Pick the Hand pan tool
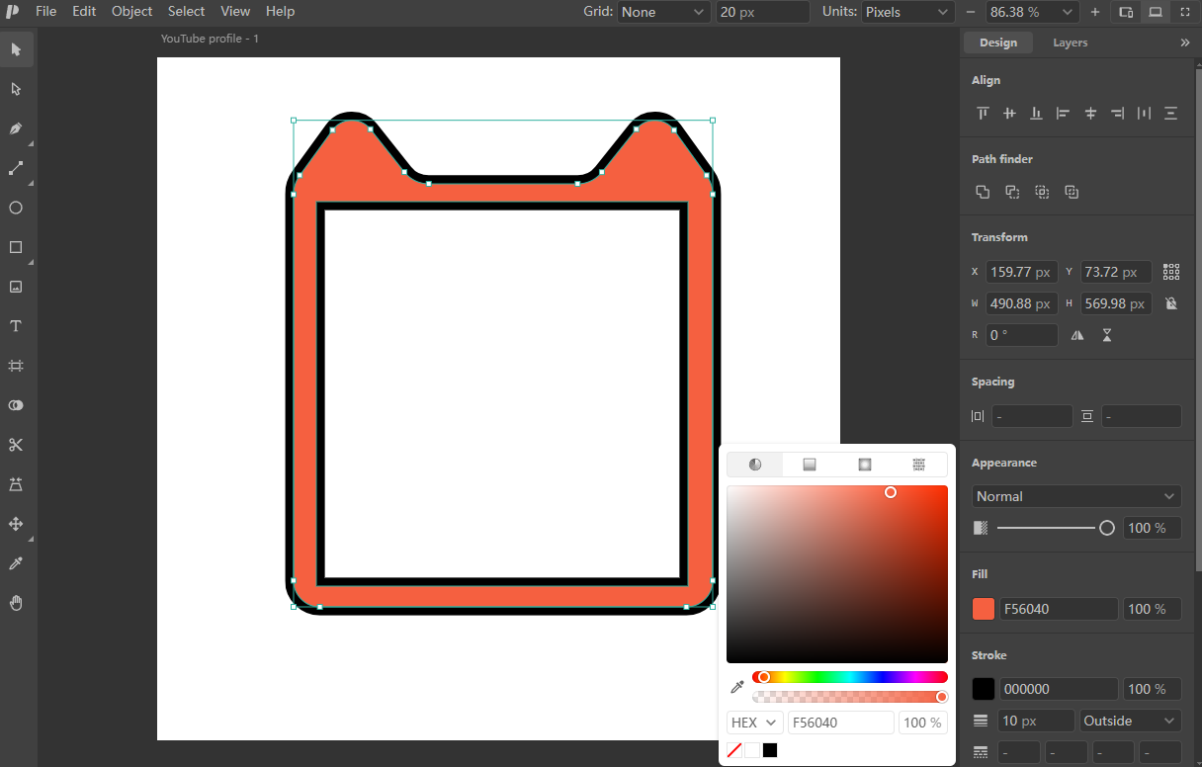The width and height of the screenshot is (1202, 767). 16,603
